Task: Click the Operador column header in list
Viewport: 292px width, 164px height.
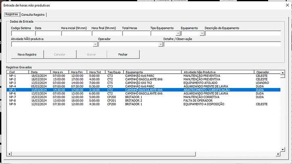Action: tap(267, 72)
